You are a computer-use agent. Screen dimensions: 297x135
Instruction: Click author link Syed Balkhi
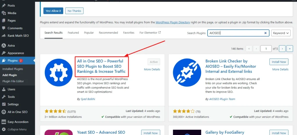pos(88,99)
